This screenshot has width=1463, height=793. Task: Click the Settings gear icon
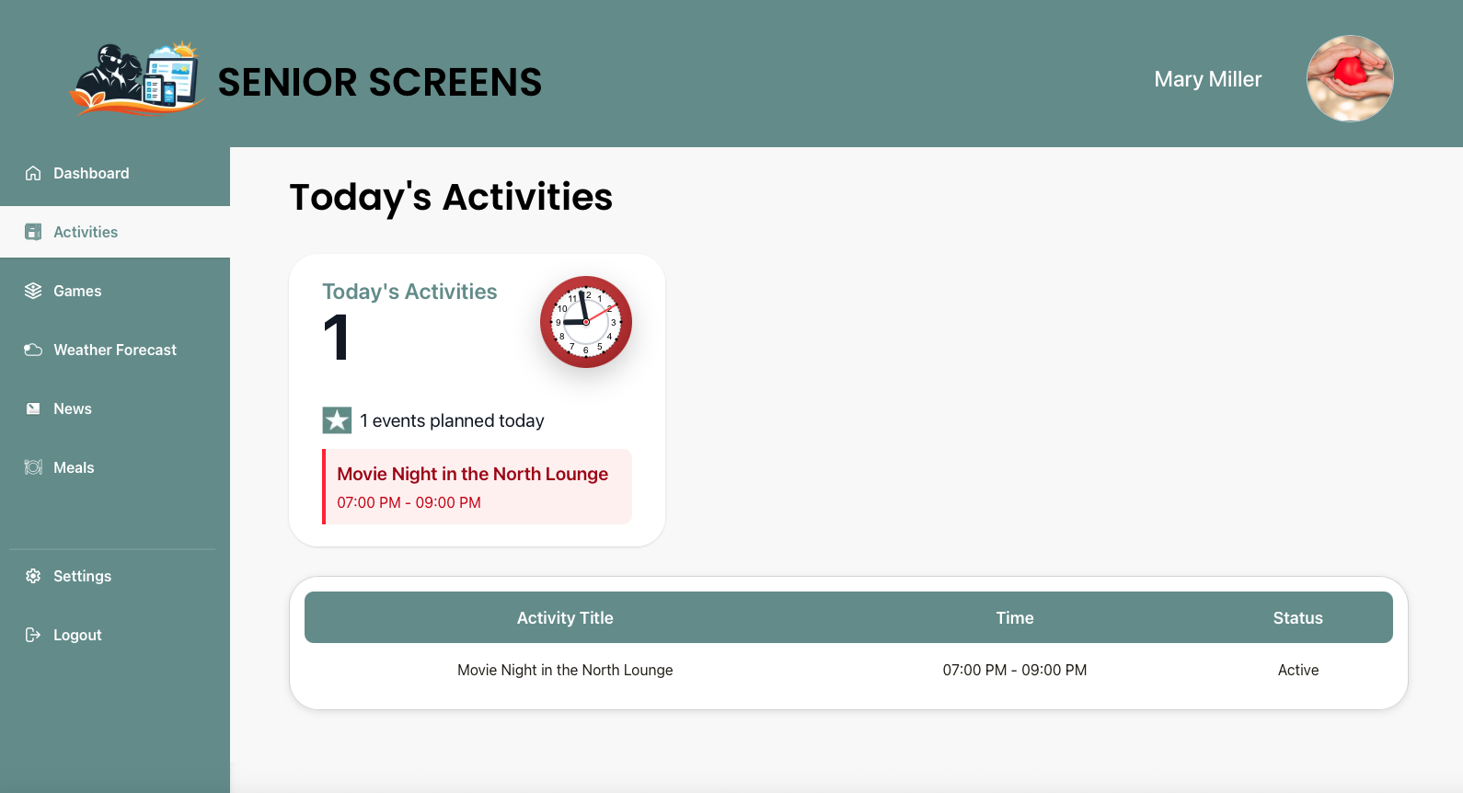click(x=33, y=576)
